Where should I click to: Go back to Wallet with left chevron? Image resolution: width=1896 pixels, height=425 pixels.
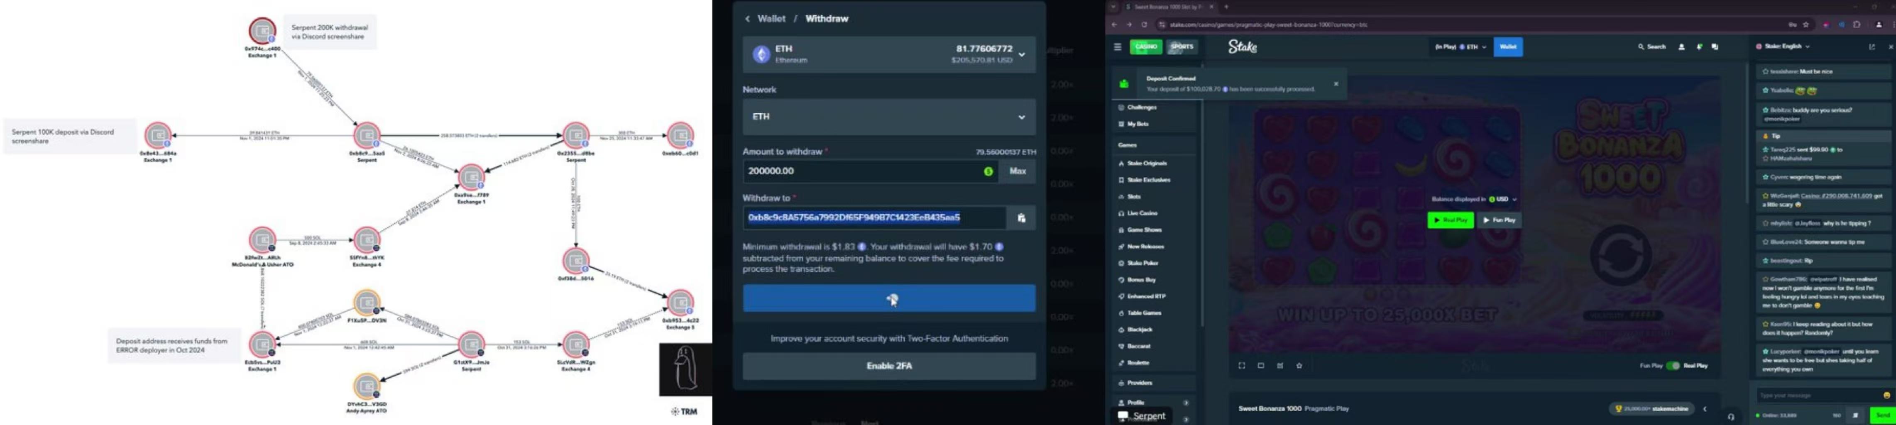click(x=747, y=18)
